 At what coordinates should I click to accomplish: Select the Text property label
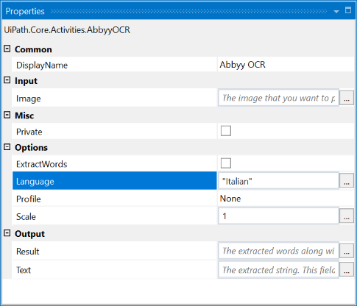point(24,270)
